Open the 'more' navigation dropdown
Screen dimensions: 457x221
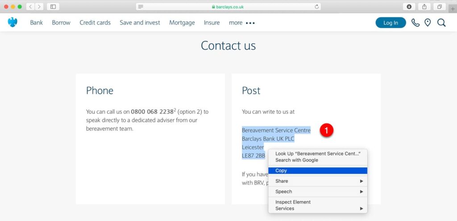[x=241, y=23]
